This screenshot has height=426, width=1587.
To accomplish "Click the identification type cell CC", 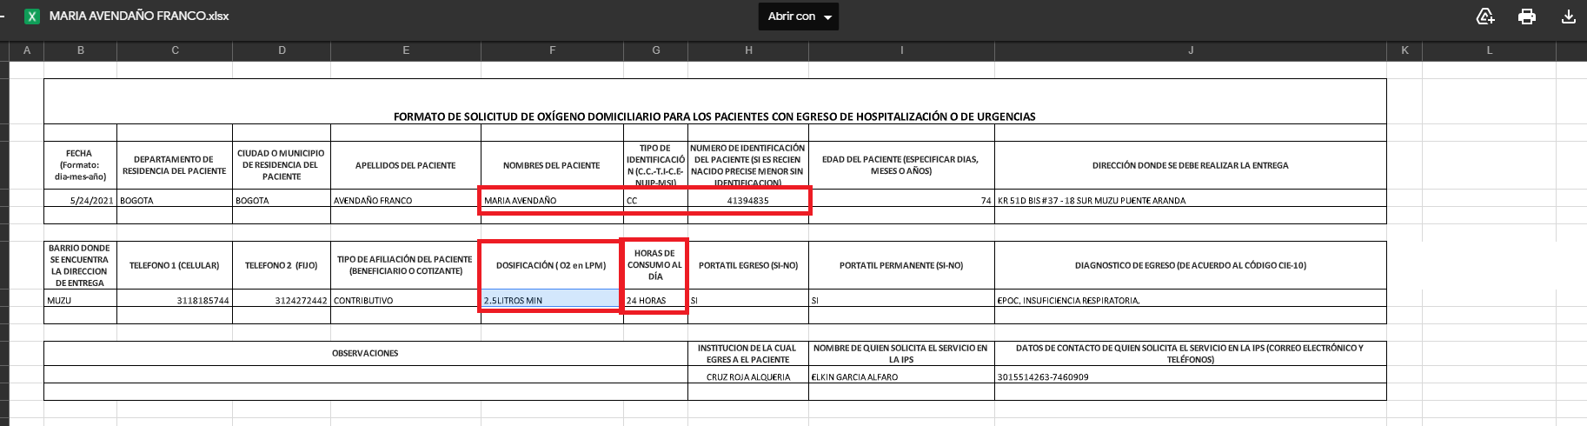I will [656, 200].
